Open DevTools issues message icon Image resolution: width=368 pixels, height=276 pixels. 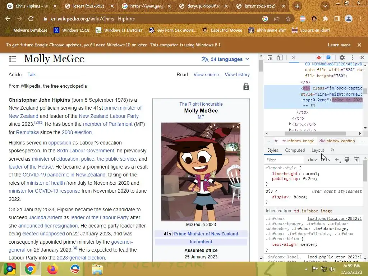[x=328, y=57]
